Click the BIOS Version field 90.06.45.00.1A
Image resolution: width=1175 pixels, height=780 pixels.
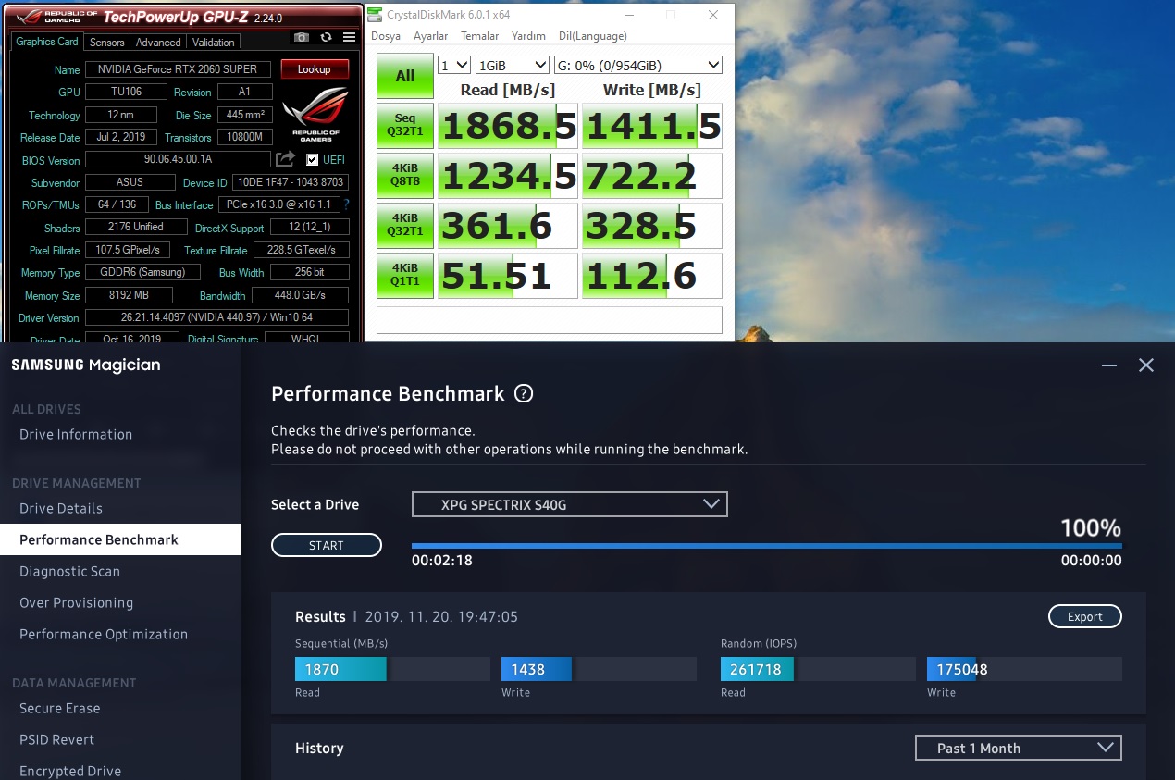coord(178,159)
